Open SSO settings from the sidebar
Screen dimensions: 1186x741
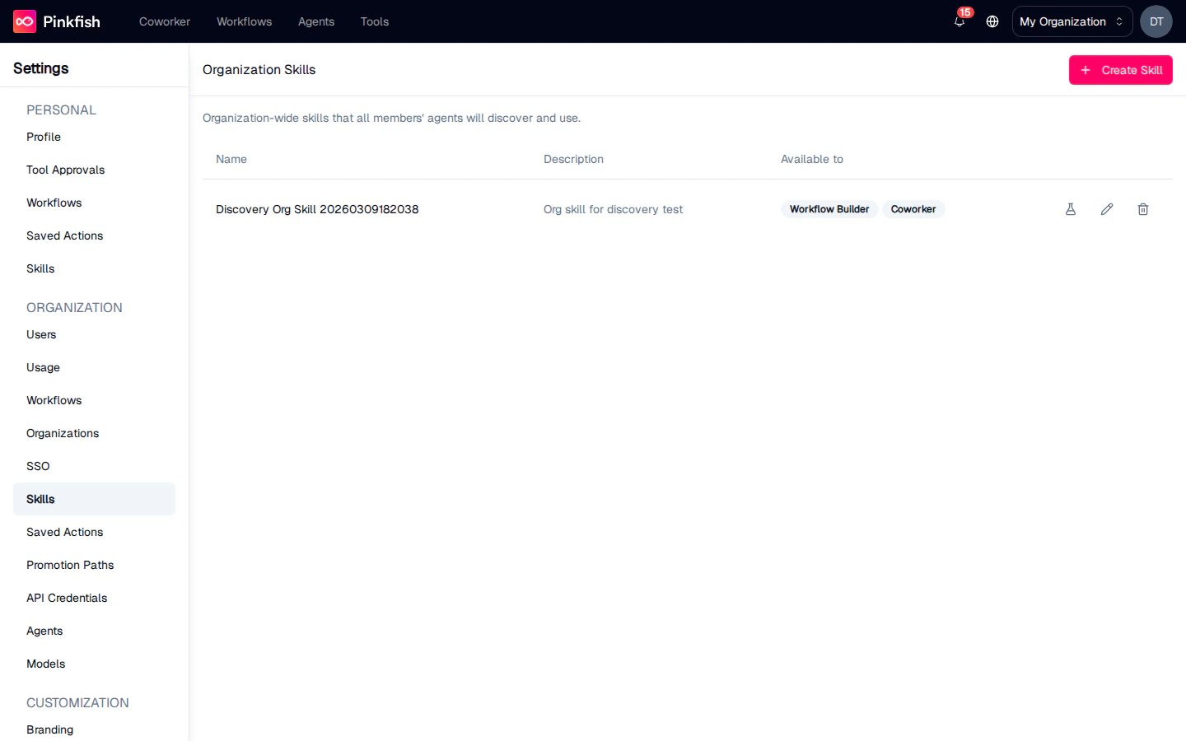38,466
